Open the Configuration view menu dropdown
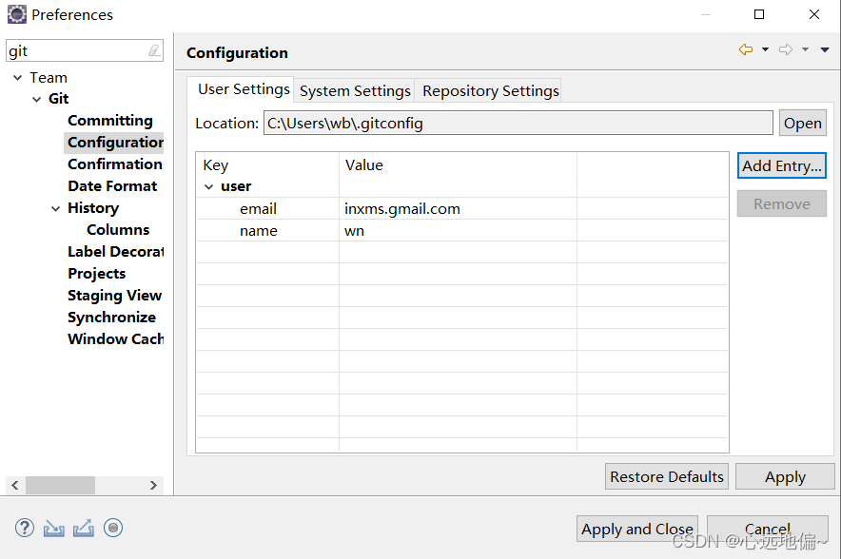The width and height of the screenshot is (841, 559). [x=825, y=49]
